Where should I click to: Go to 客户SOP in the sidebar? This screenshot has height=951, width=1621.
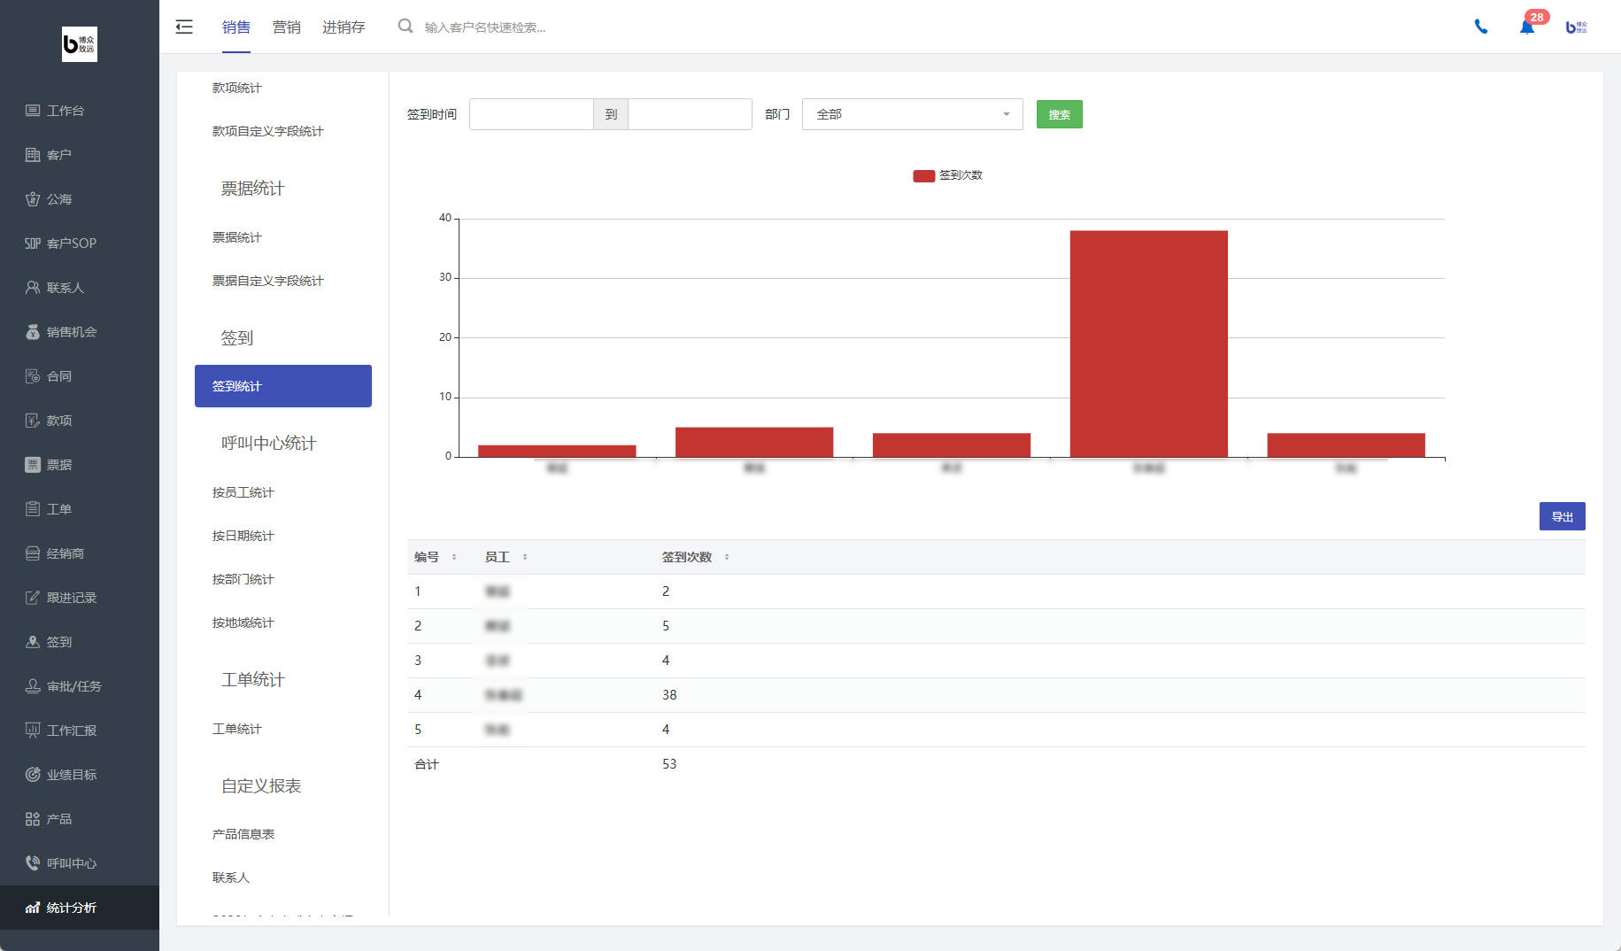[x=71, y=244]
